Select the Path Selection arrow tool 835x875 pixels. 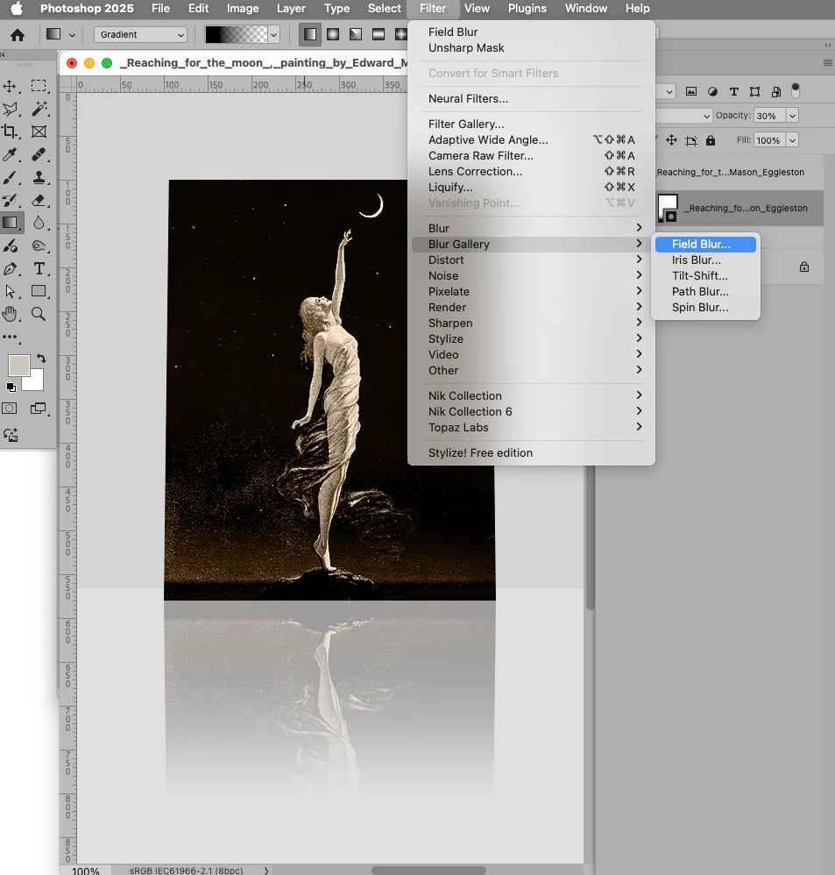click(x=10, y=291)
